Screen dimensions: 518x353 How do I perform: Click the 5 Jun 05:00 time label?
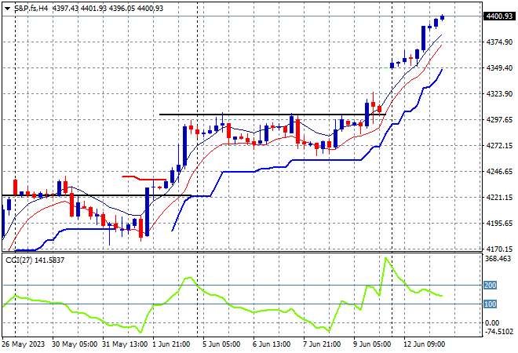point(221,344)
